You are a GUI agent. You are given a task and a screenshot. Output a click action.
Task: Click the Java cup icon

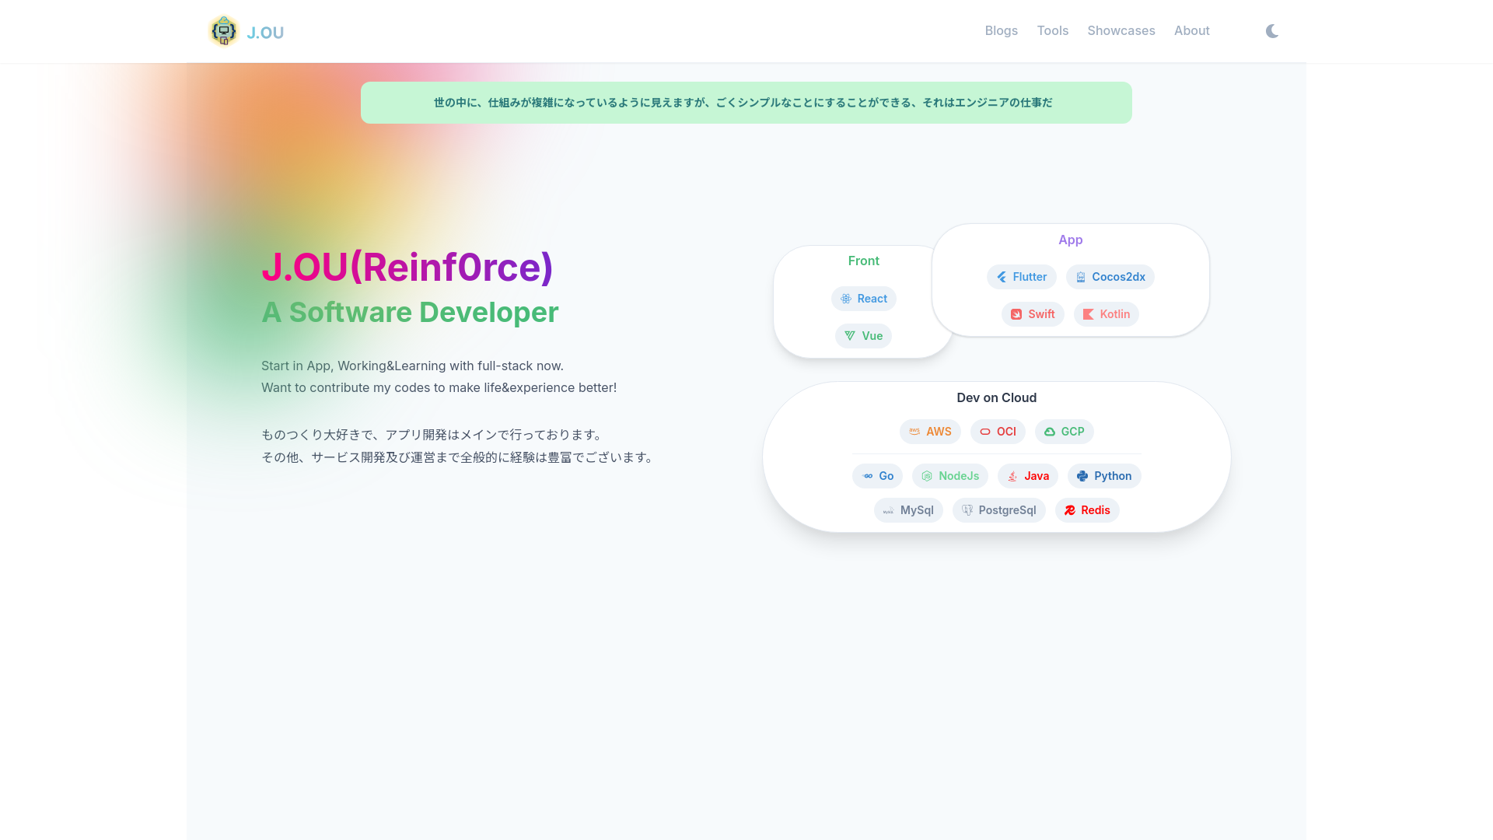1012,476
